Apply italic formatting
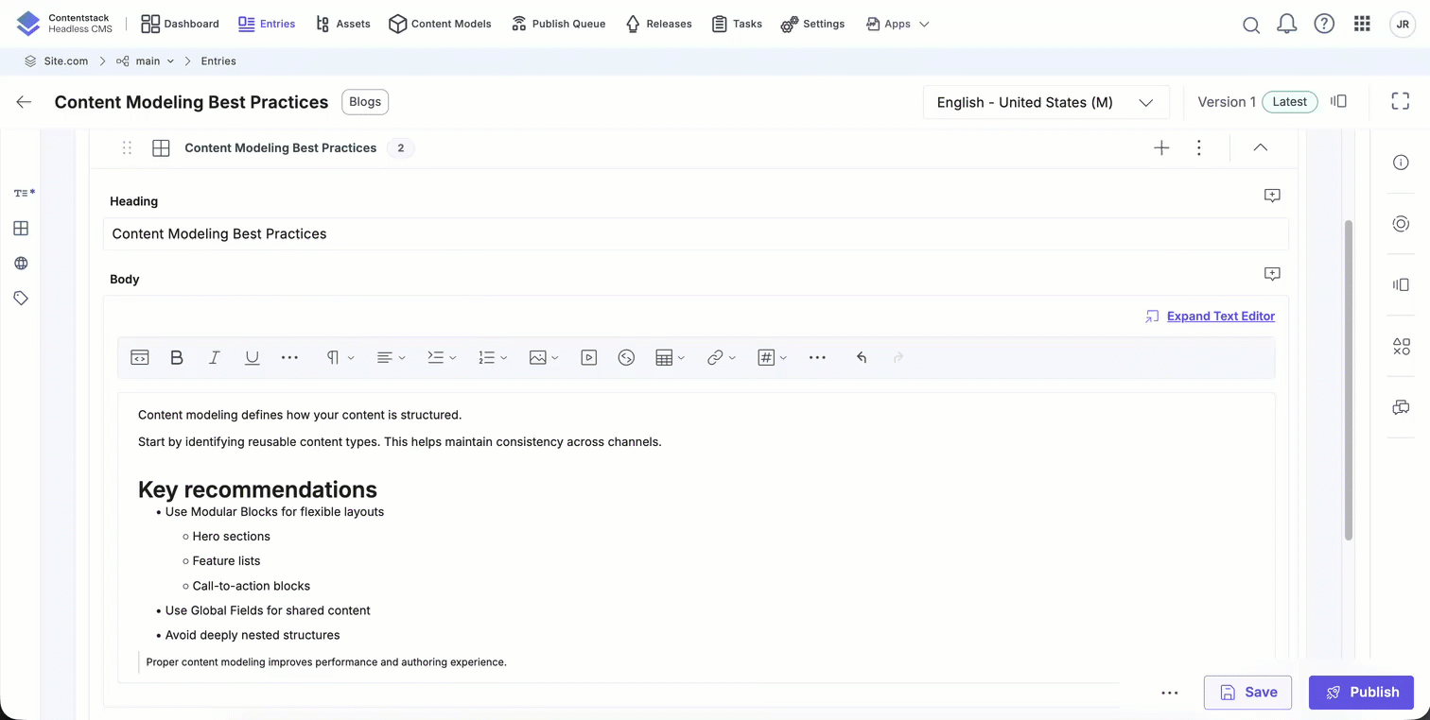The image size is (1430, 720). pyautogui.click(x=214, y=357)
